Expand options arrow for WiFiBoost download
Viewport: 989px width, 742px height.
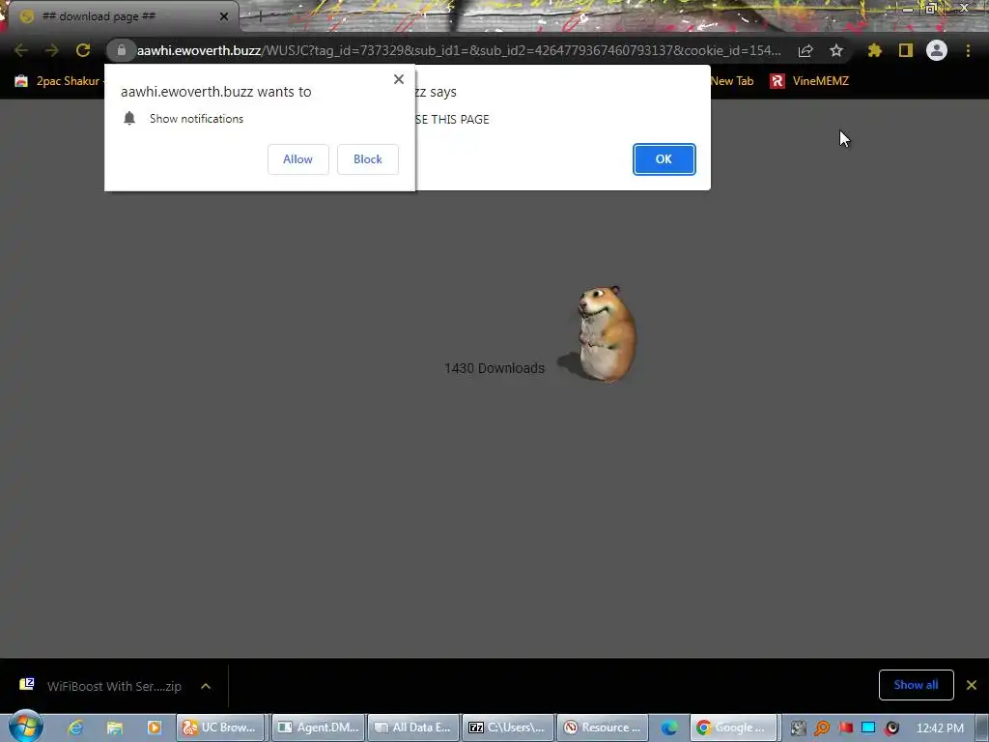pos(206,686)
